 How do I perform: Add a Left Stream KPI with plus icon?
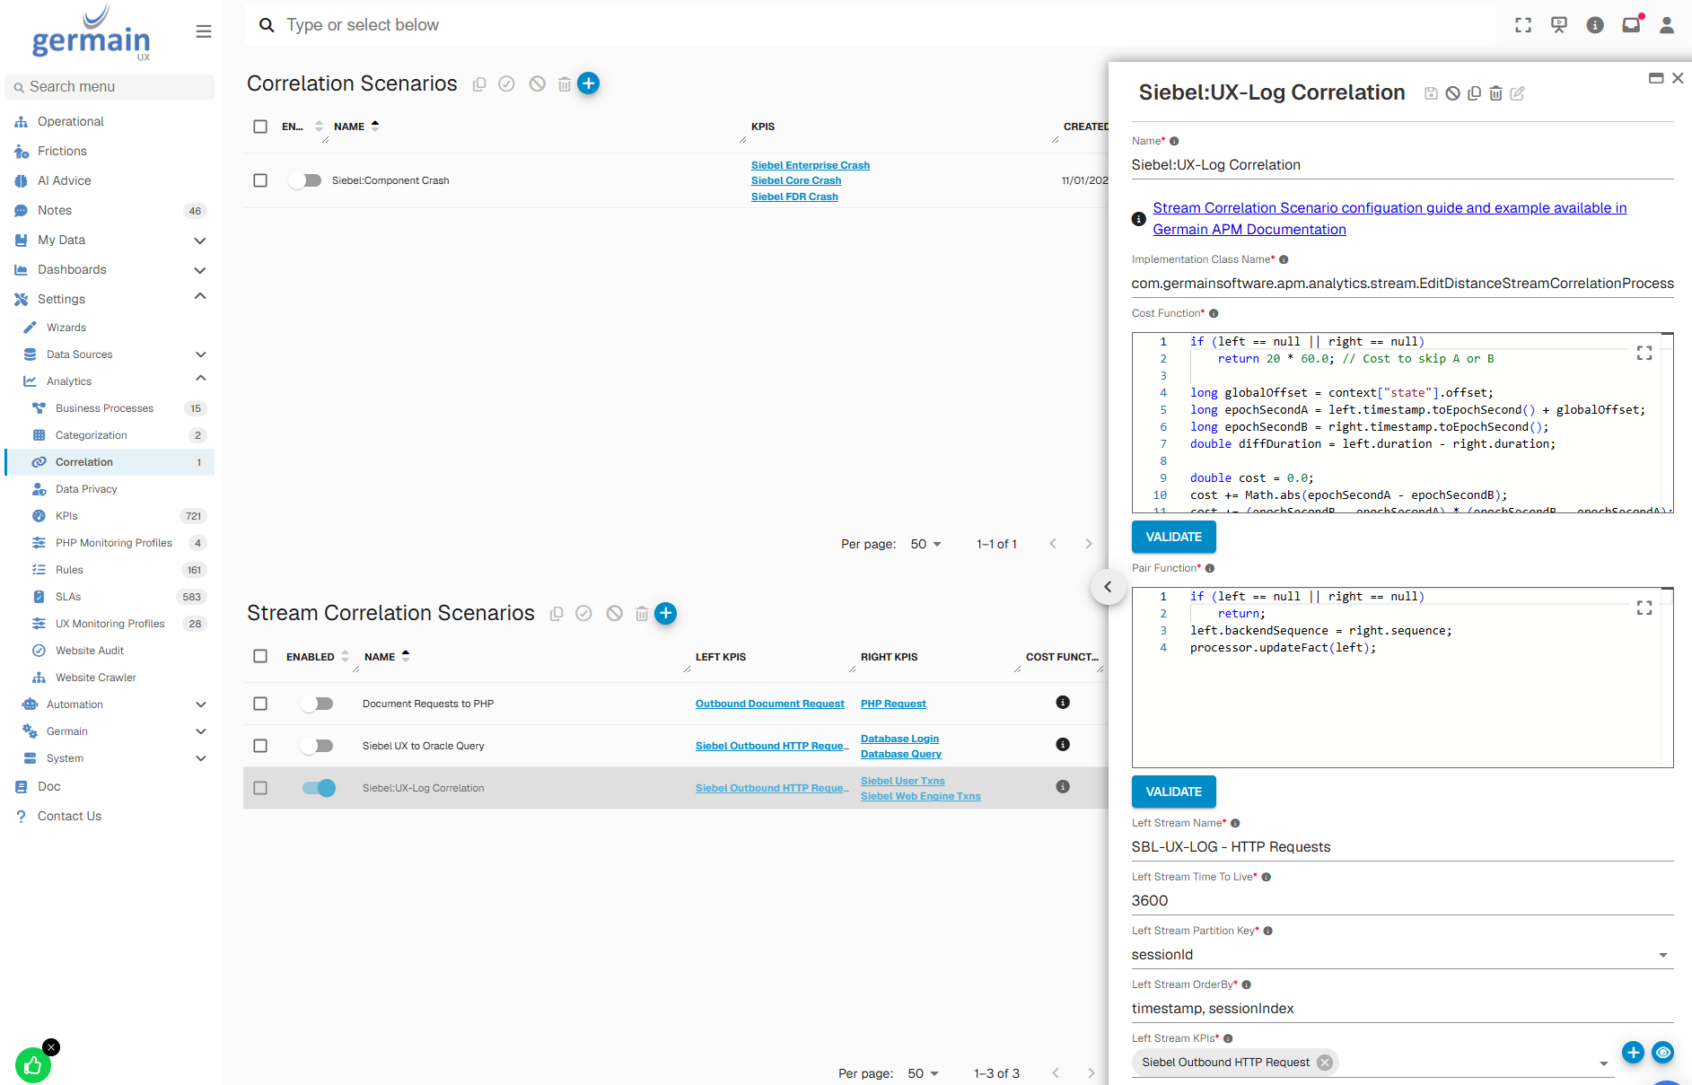pos(1634,1053)
